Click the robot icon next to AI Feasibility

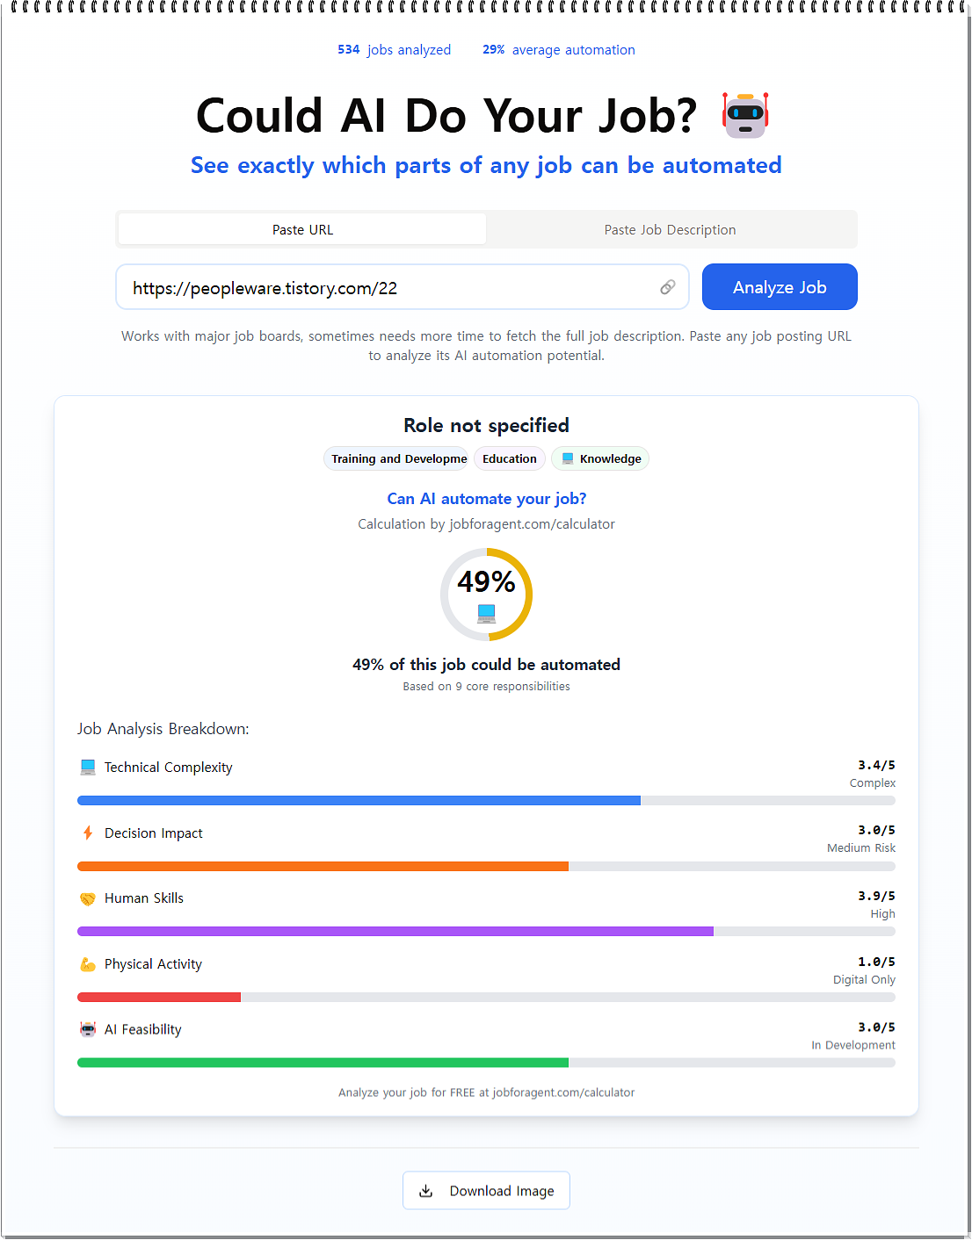[x=88, y=1029]
